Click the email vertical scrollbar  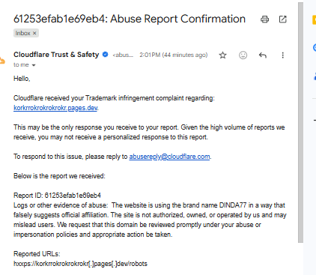point(300,122)
